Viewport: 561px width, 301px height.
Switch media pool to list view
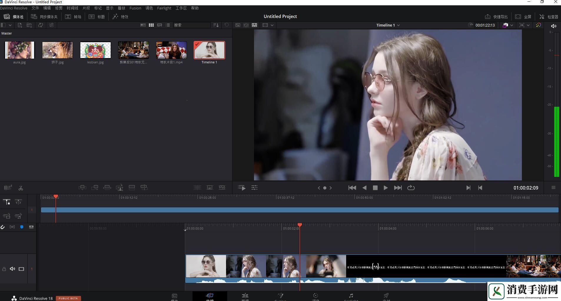[168, 25]
